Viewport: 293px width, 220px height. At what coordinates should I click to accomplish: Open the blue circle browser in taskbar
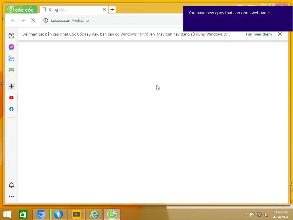coord(41,214)
